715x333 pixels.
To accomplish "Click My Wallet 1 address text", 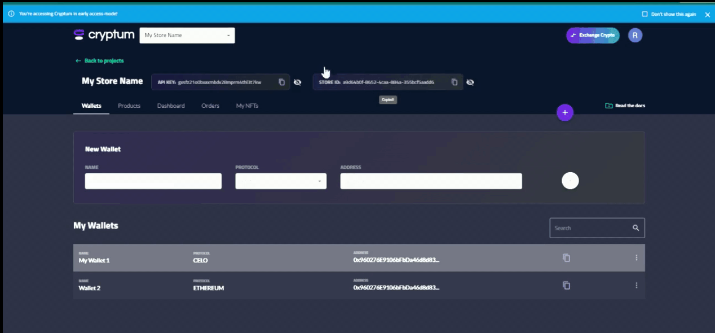I will pos(396,260).
